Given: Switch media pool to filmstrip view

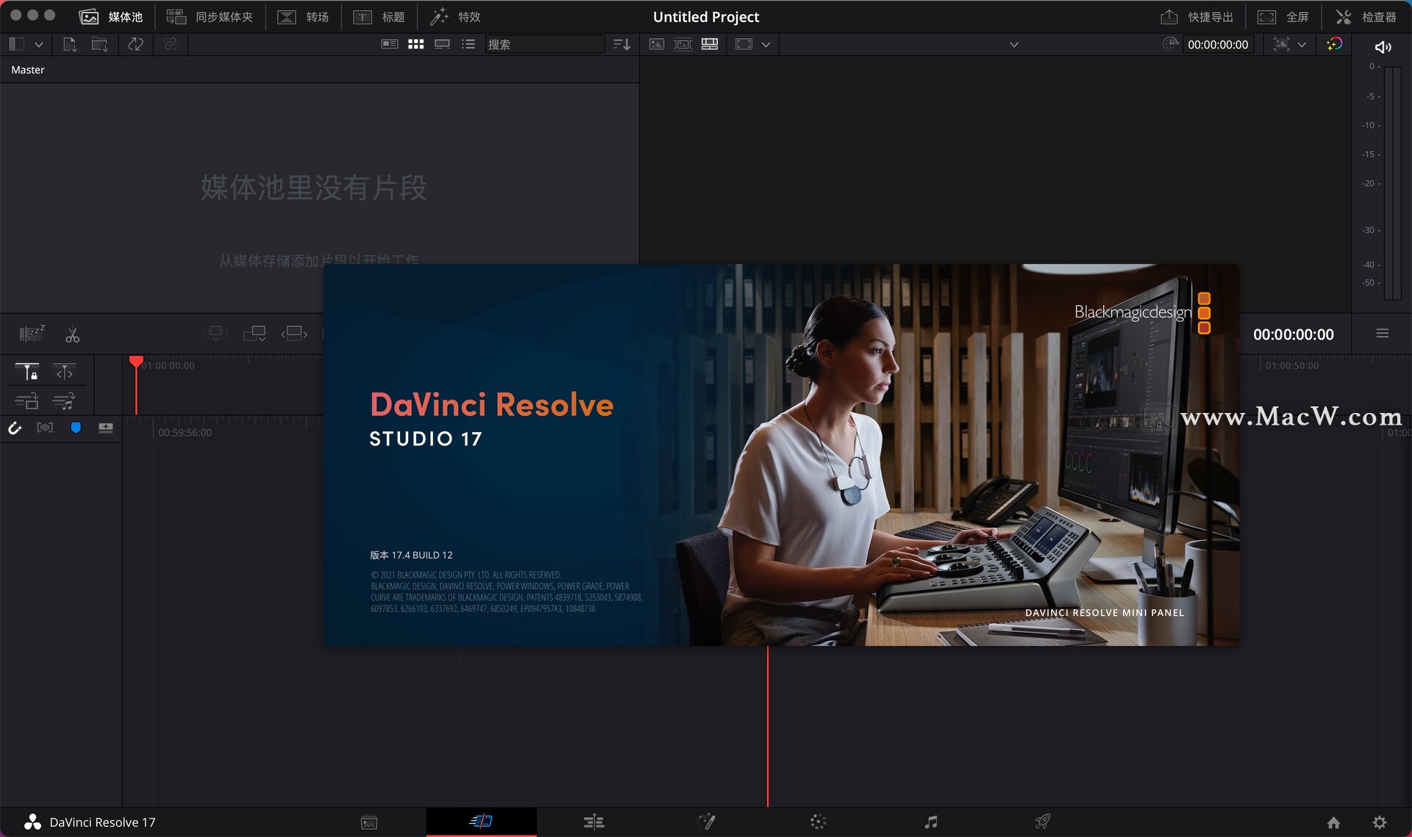Looking at the screenshot, I should pos(442,44).
